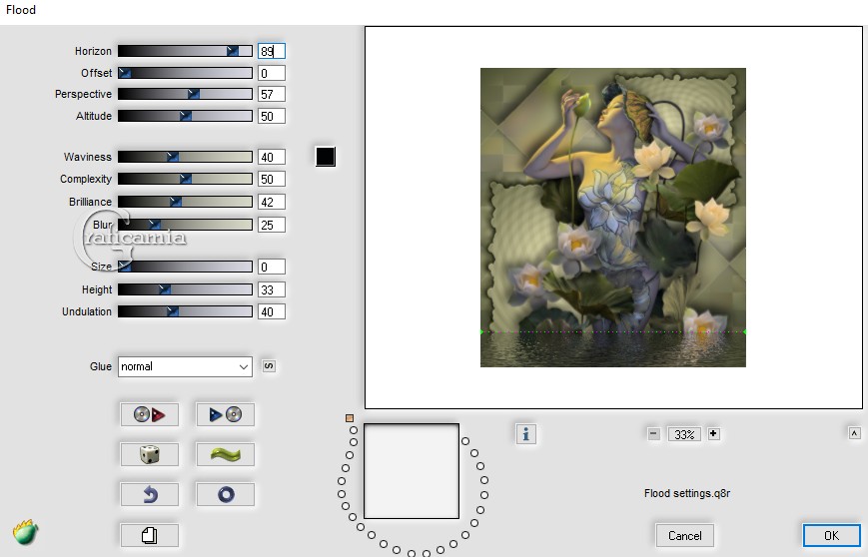Click the blue ring reset button
The height and width of the screenshot is (557, 868).
(x=226, y=494)
